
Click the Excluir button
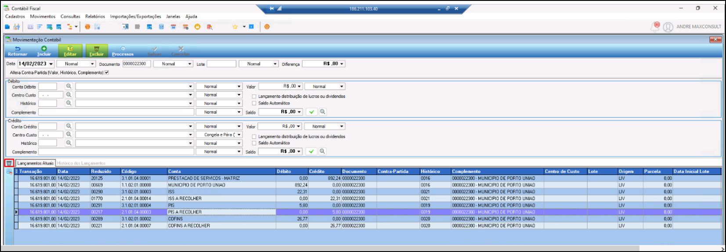pyautogui.click(x=97, y=51)
